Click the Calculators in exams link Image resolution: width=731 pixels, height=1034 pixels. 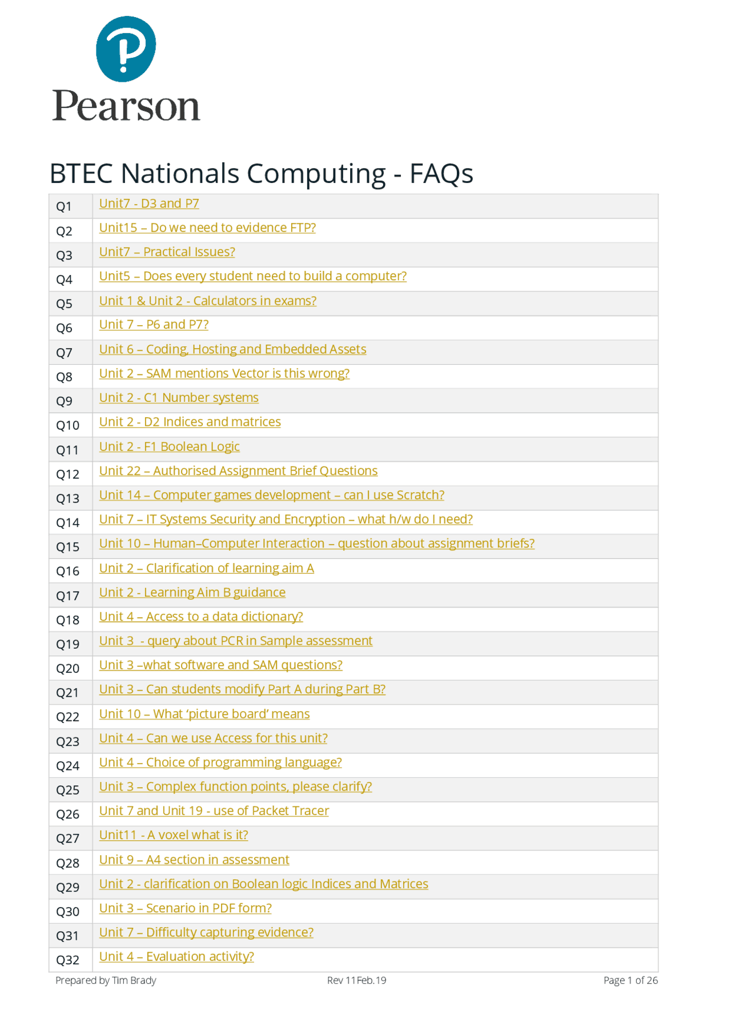(207, 301)
